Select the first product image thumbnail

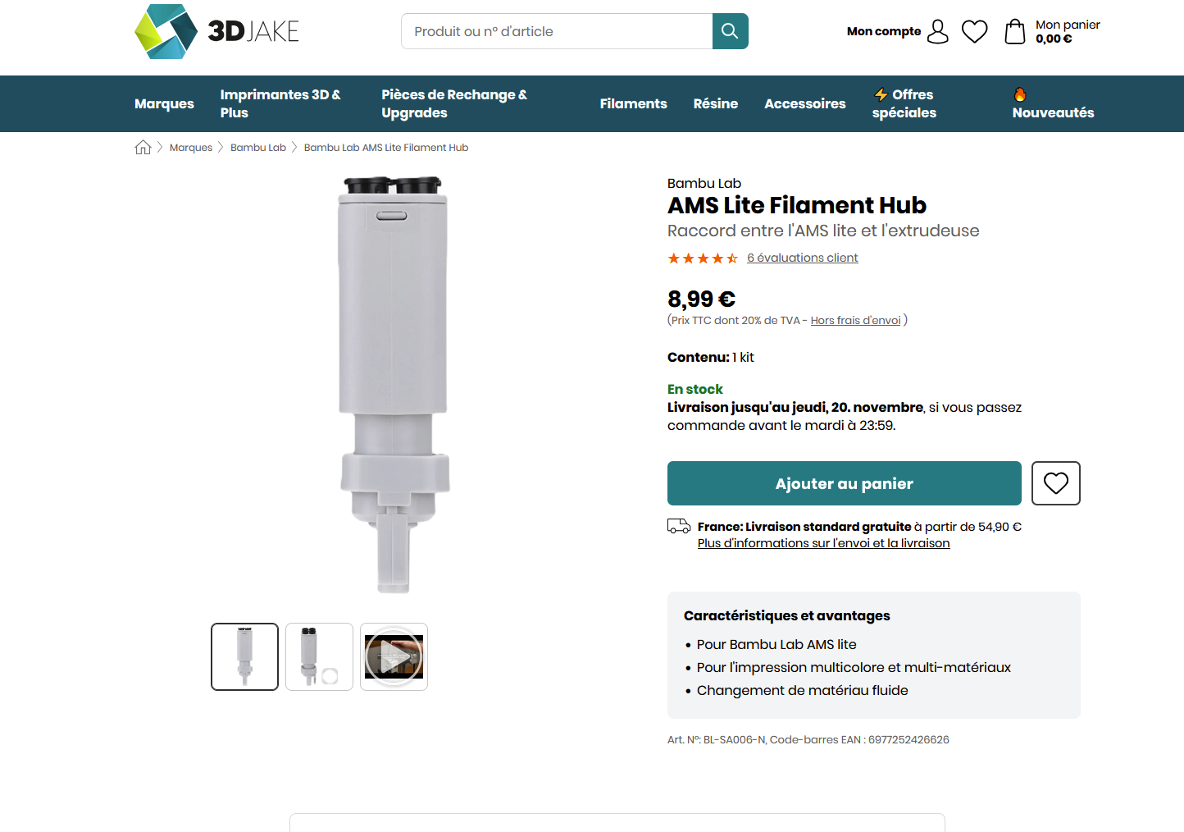click(244, 656)
